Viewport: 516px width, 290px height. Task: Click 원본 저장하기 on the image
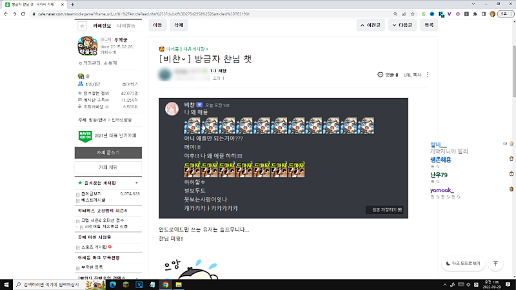click(x=384, y=210)
